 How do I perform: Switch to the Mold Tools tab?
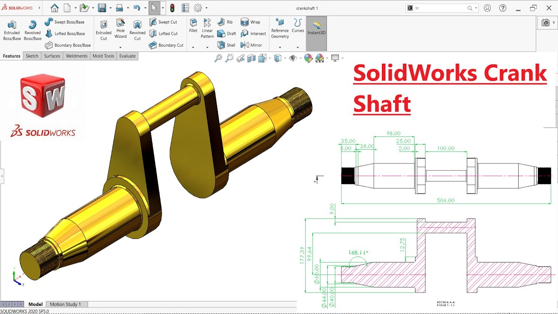pyautogui.click(x=103, y=56)
